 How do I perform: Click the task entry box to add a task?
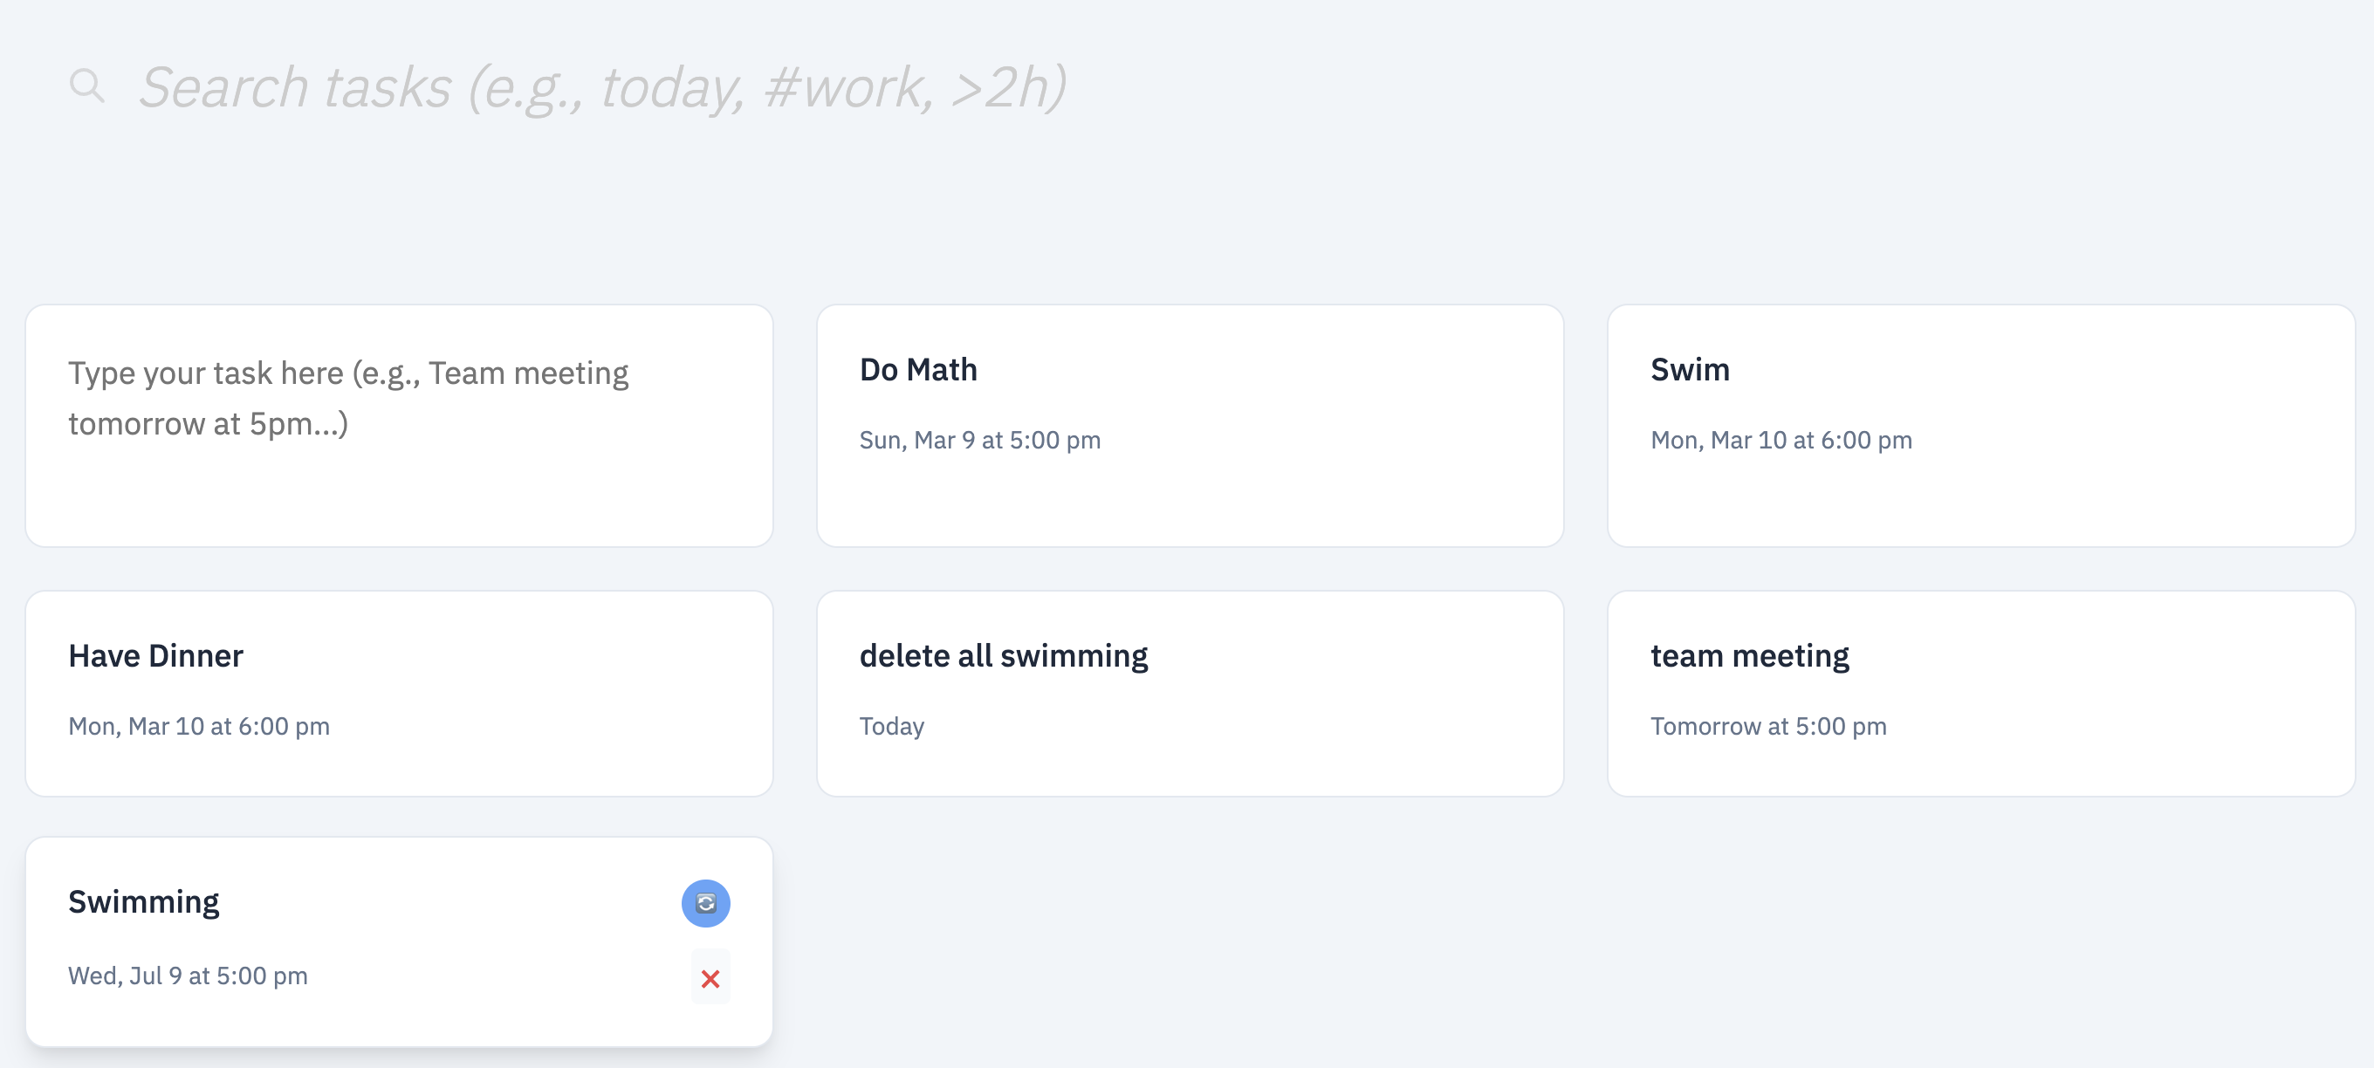(x=398, y=426)
